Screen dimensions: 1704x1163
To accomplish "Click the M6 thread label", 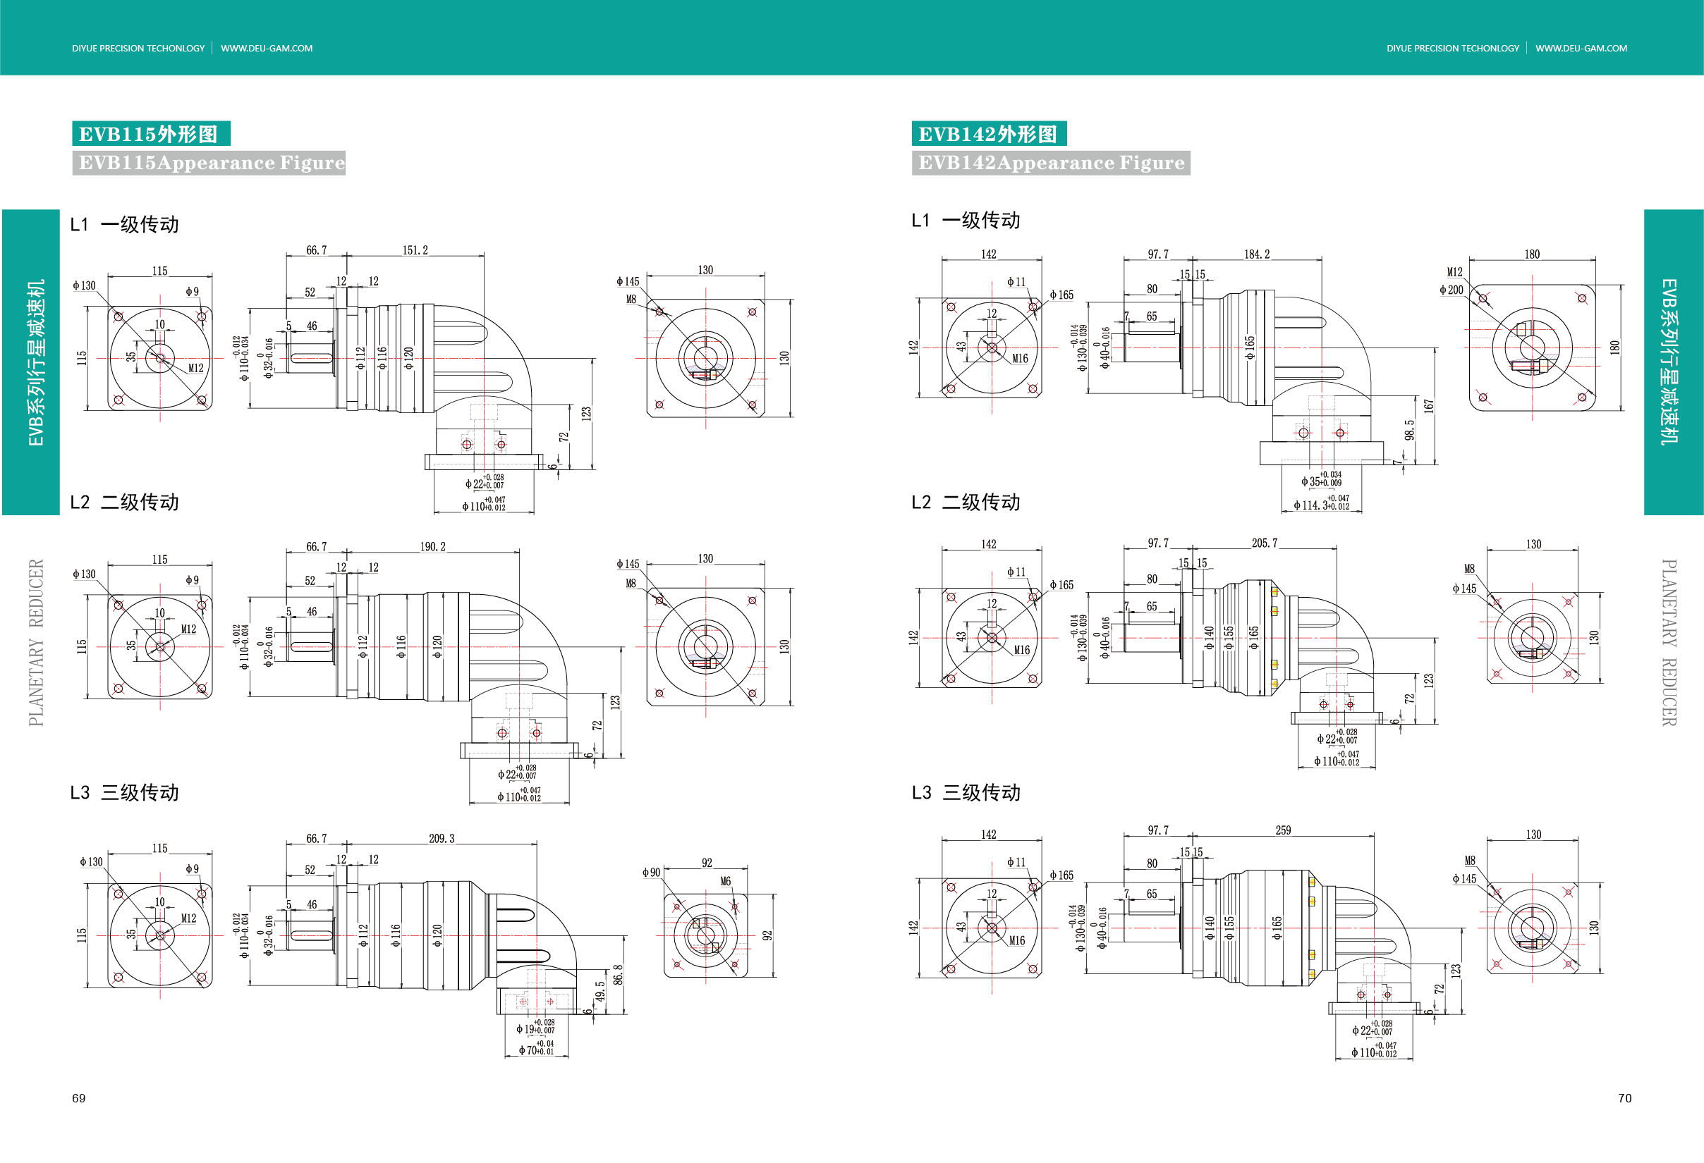I will (726, 881).
